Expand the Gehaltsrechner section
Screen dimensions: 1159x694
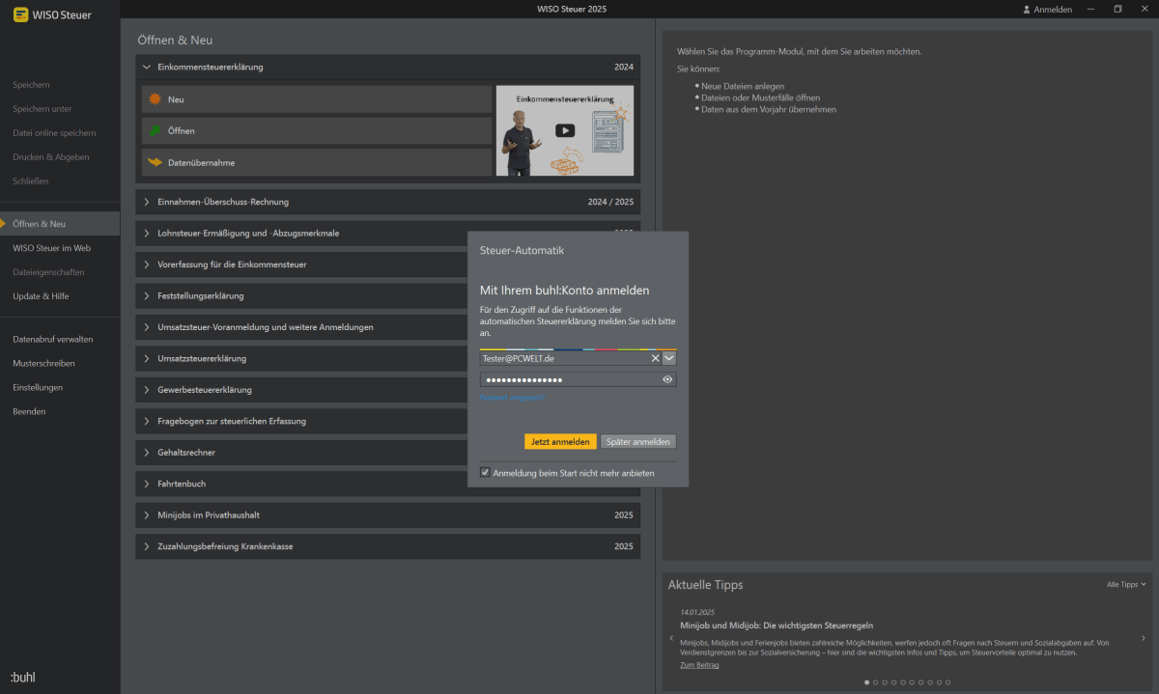point(147,453)
